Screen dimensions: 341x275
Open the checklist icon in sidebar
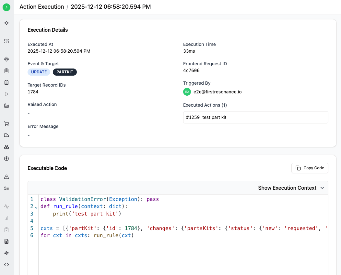point(6,188)
